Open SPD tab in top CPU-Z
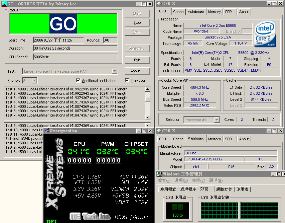Image resolution: width=285 pixels, height=223 pixels. [228, 12]
